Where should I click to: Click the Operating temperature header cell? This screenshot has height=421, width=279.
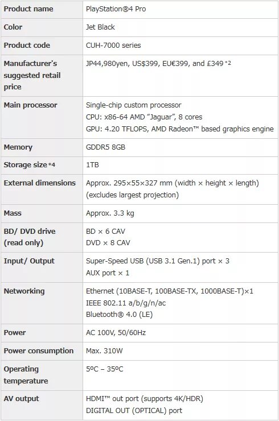pos(42,375)
